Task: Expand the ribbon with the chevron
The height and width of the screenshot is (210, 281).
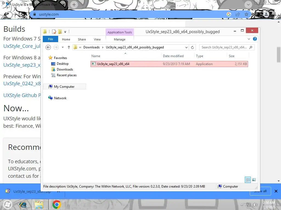Action: pos(249,39)
